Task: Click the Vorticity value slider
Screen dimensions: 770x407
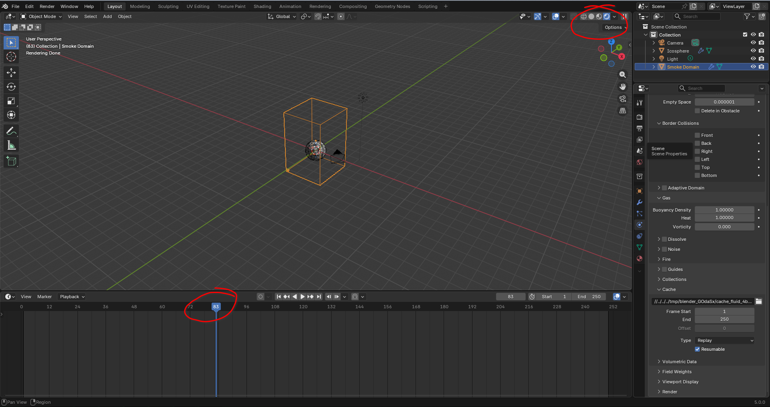Action: coord(724,227)
